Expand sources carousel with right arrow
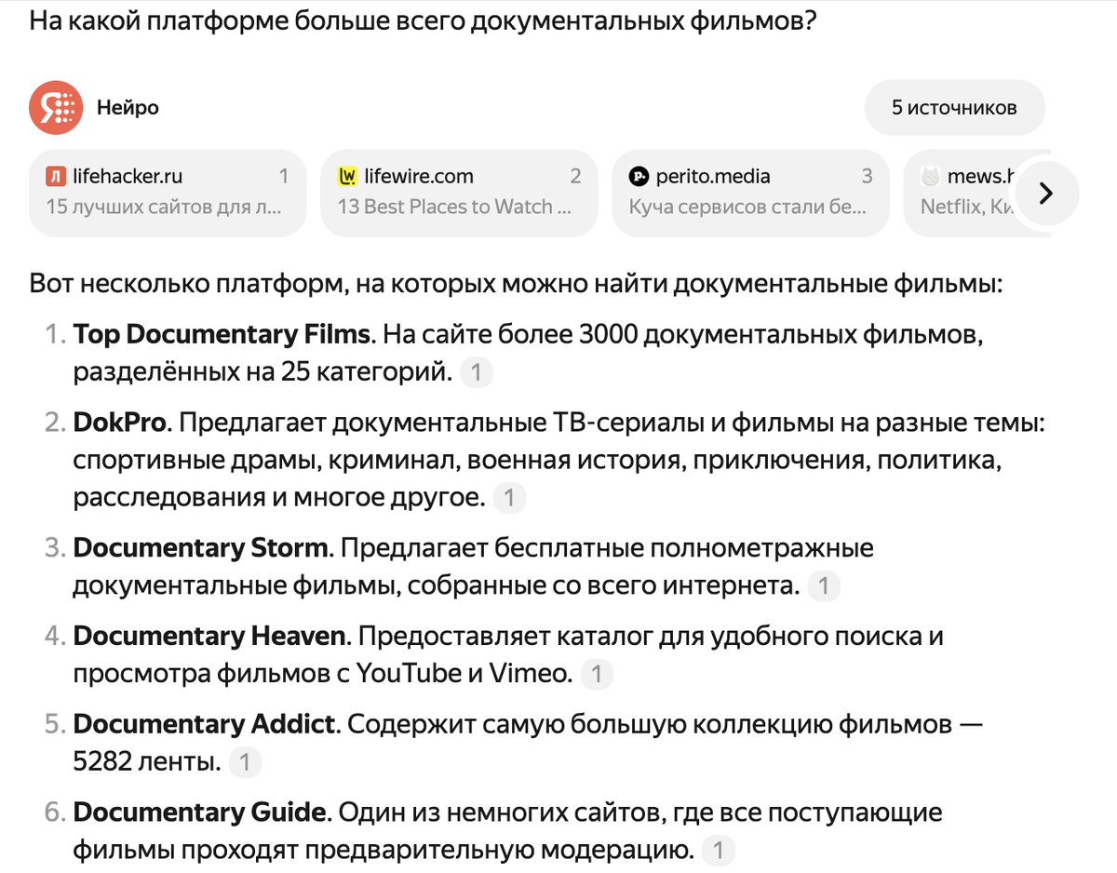Screen dimensions: 1117x873 coord(1045,193)
